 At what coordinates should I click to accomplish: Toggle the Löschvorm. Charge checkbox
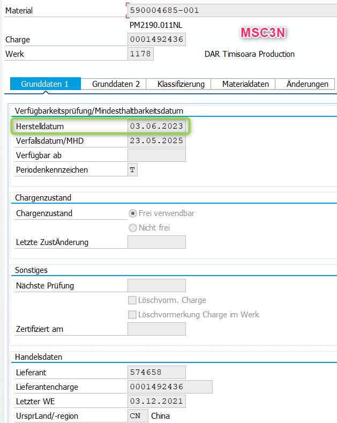132,300
